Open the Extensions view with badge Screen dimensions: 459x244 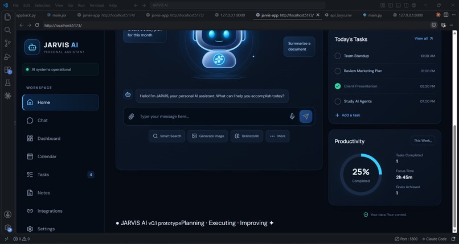click(7, 70)
